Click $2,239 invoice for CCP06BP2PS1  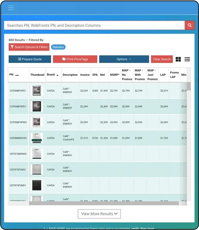pyautogui.click(x=84, y=91)
